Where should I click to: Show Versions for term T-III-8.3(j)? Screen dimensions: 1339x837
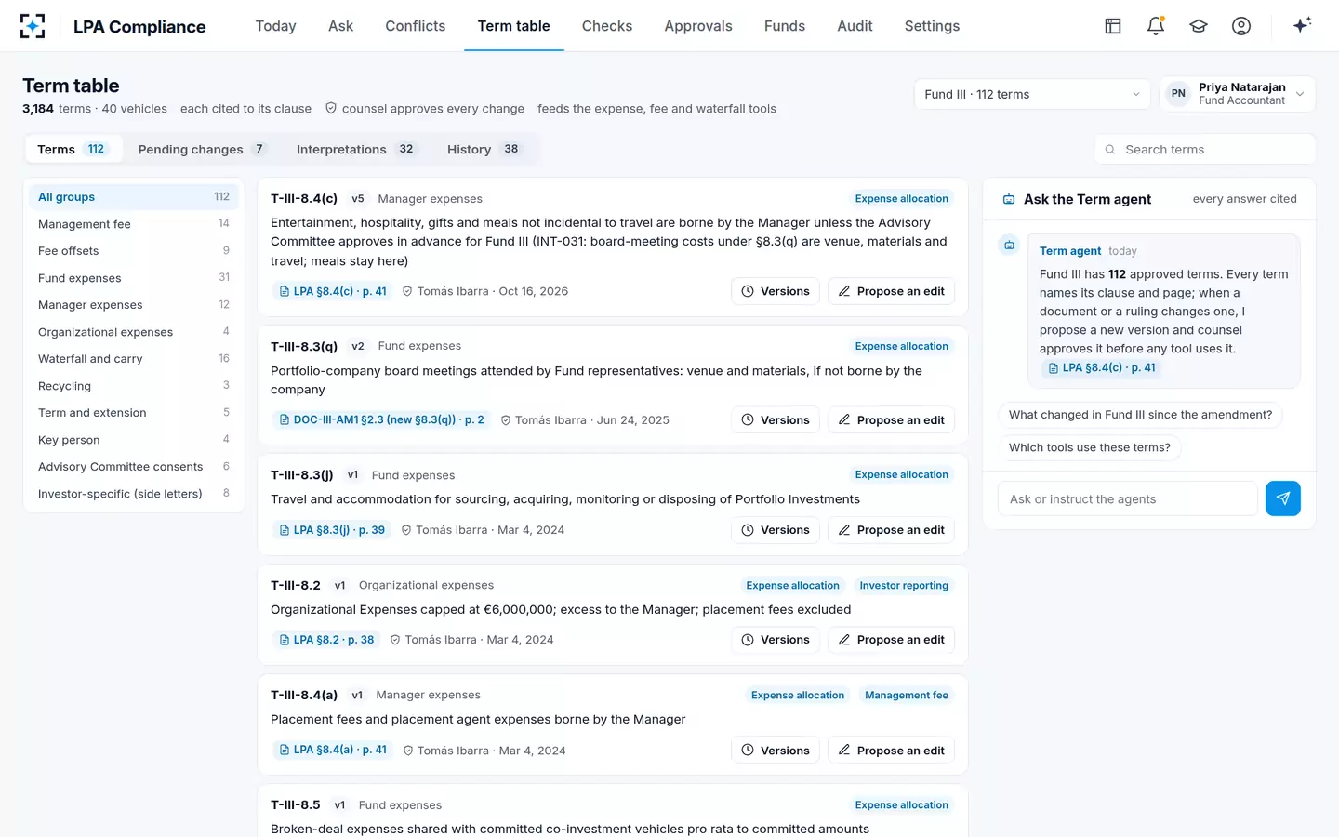[776, 530]
